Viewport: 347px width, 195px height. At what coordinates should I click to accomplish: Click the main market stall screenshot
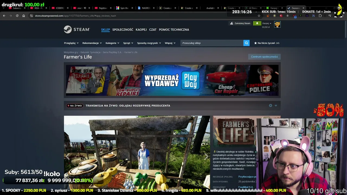tap(137, 152)
